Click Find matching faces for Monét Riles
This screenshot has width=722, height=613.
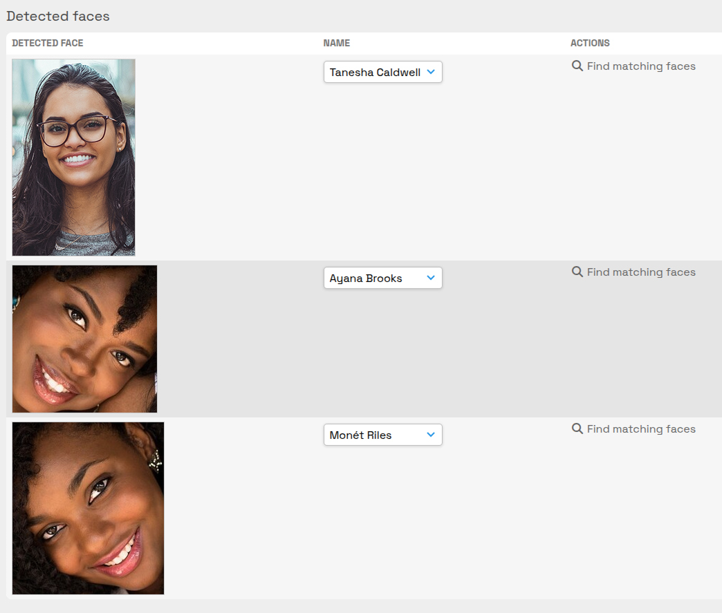pos(640,428)
